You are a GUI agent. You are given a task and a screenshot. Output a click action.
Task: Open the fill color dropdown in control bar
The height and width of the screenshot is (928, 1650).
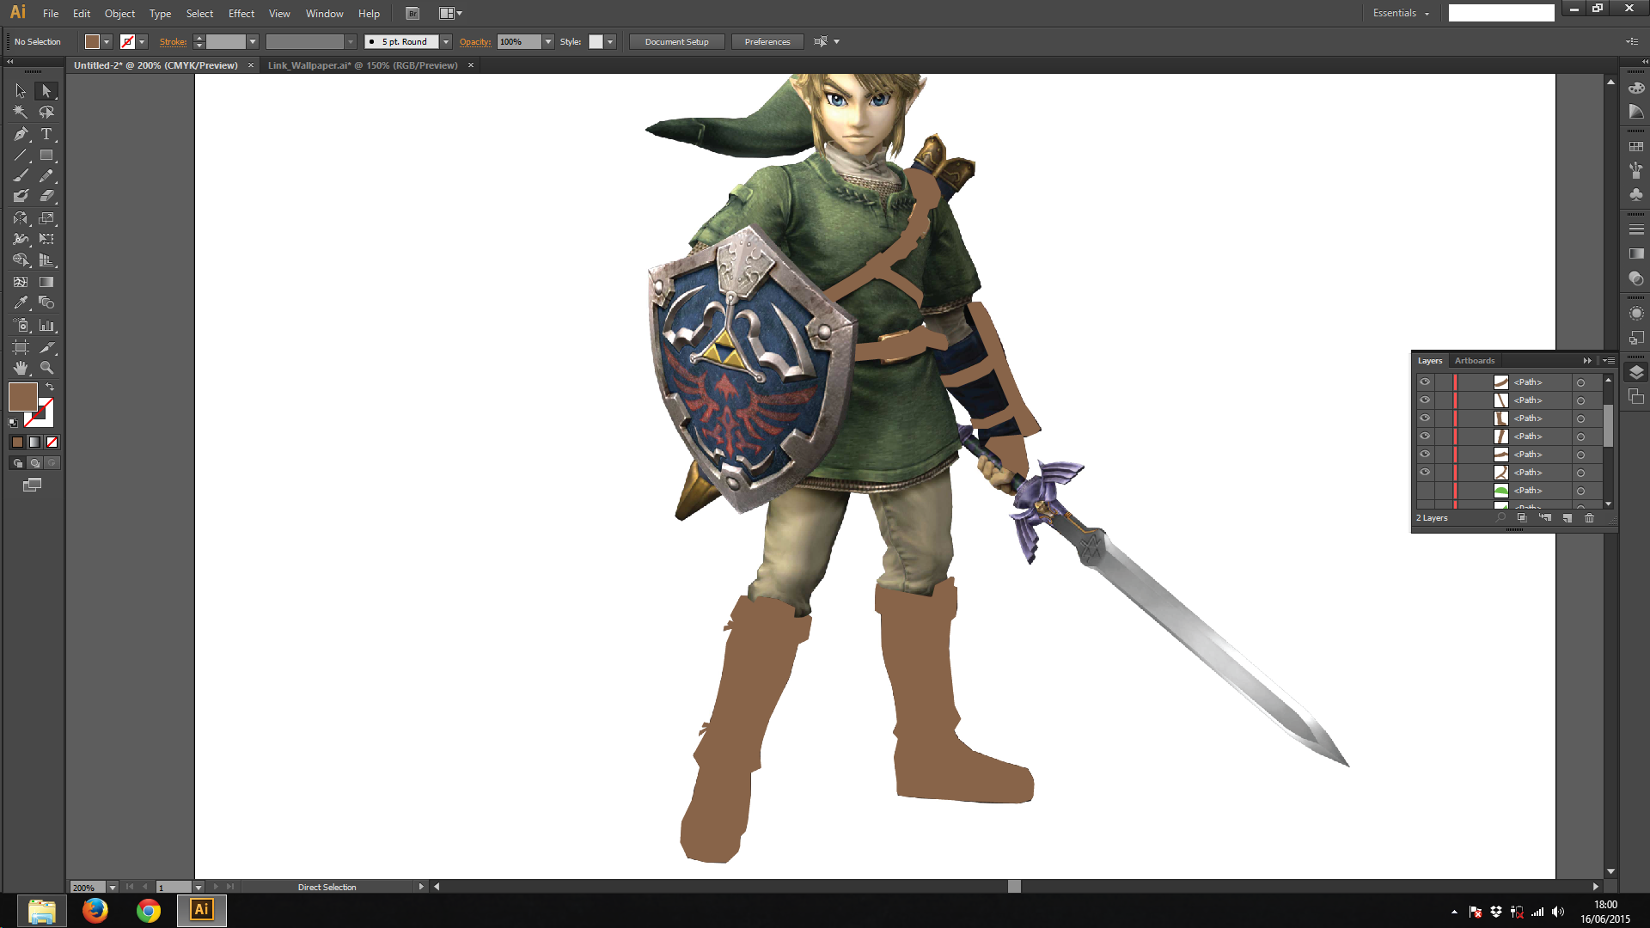[107, 41]
